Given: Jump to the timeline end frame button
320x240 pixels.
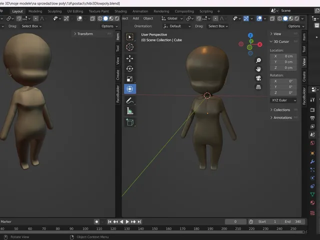Looking at the screenshot, I should point(139,221).
